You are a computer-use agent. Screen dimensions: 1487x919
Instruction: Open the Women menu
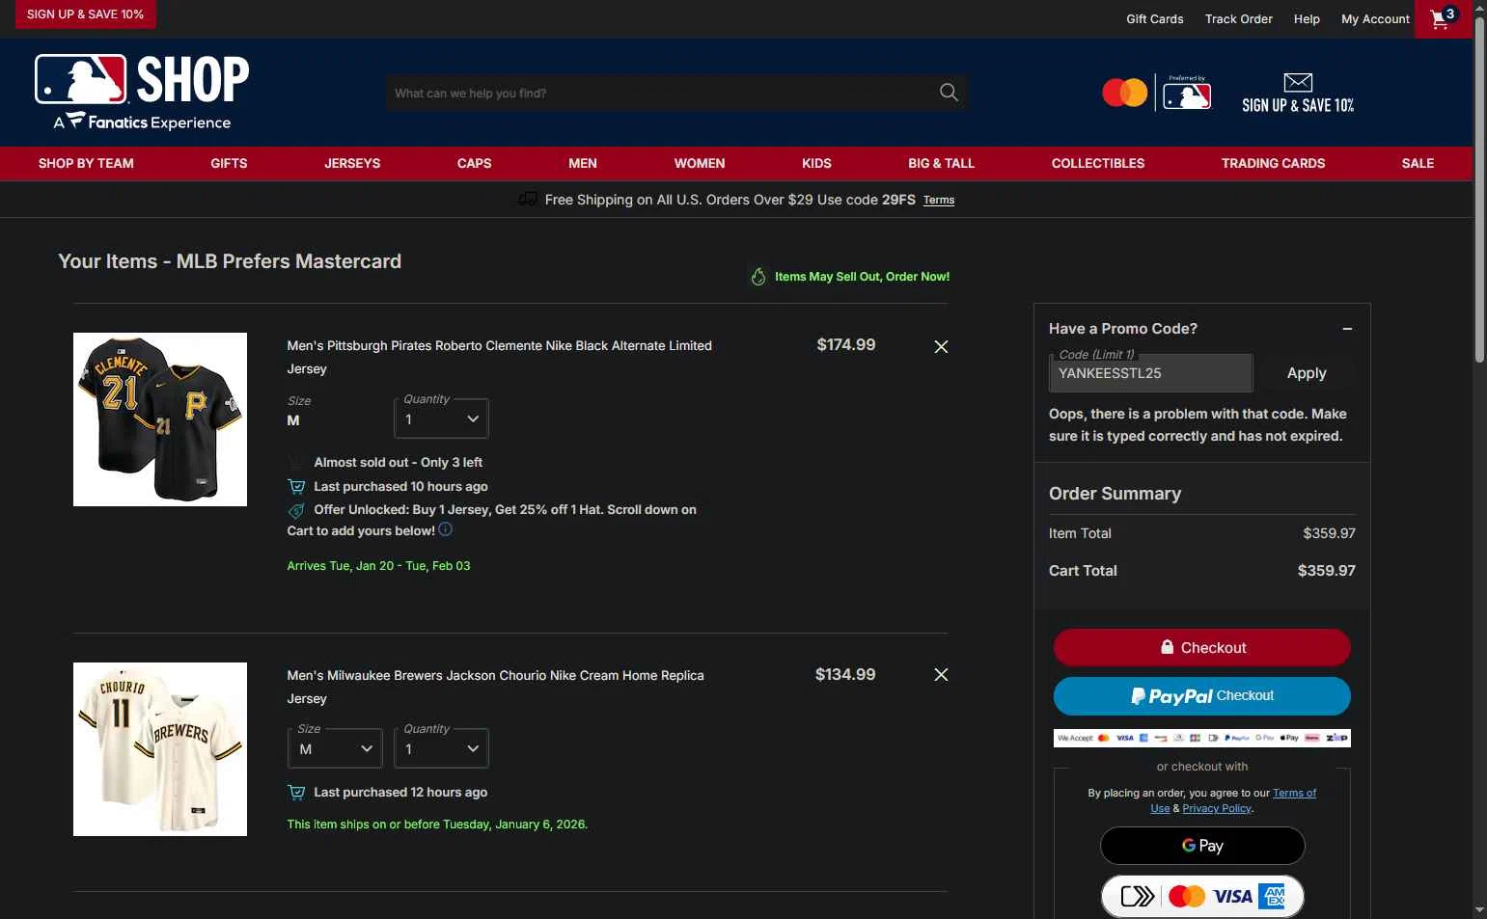(x=700, y=163)
